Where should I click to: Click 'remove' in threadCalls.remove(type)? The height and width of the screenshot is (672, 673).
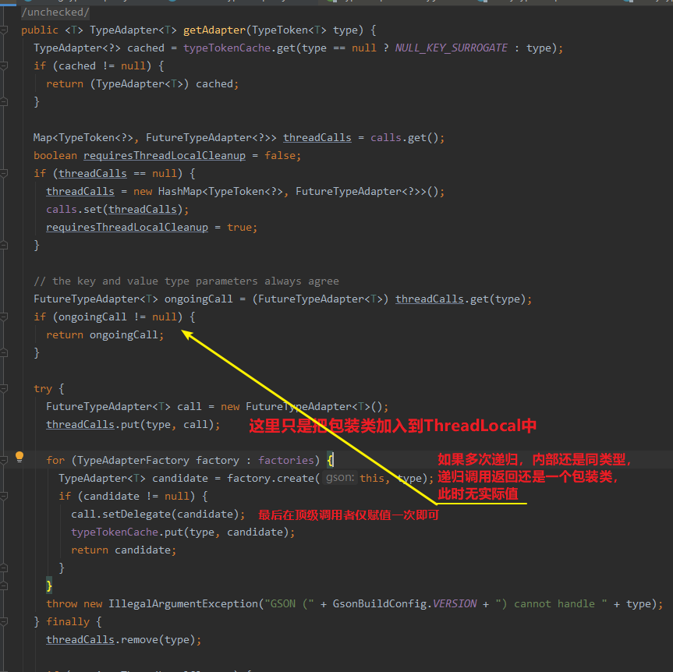[x=140, y=640]
